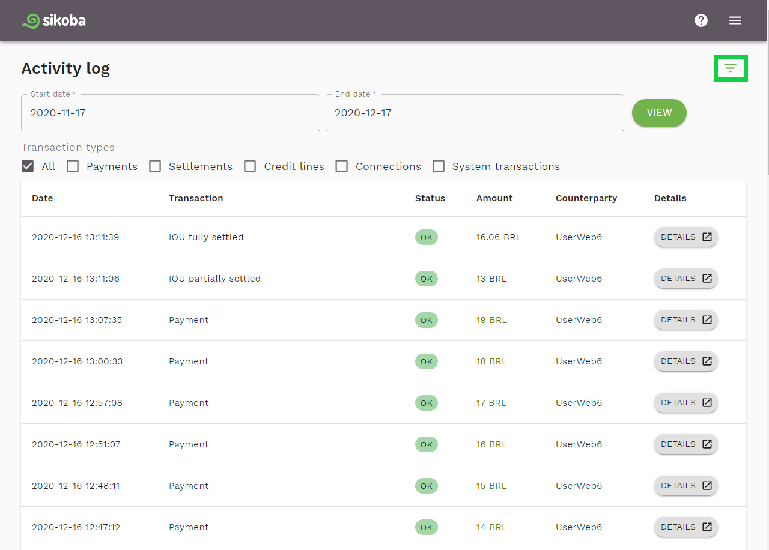The image size is (769, 550).
Task: Open the hamburger menu
Action: (735, 20)
